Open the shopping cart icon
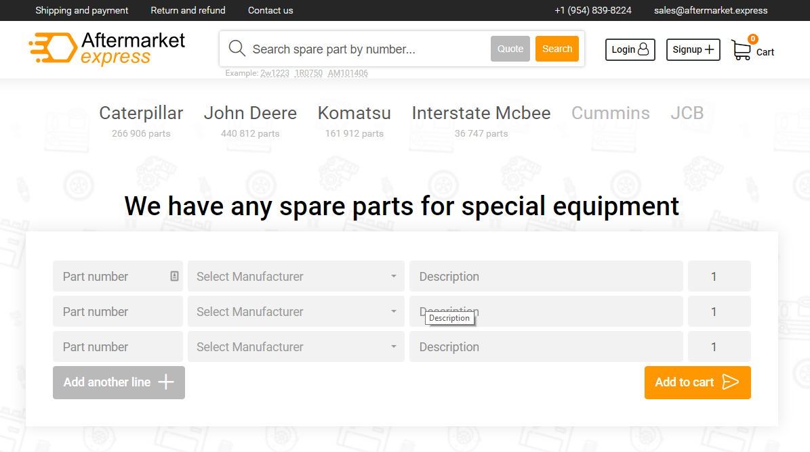Image resolution: width=810 pixels, height=452 pixels. click(x=742, y=49)
